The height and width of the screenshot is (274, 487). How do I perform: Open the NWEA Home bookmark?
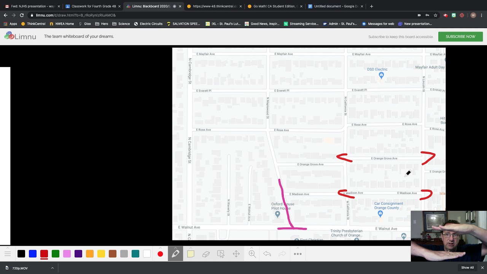point(62,24)
